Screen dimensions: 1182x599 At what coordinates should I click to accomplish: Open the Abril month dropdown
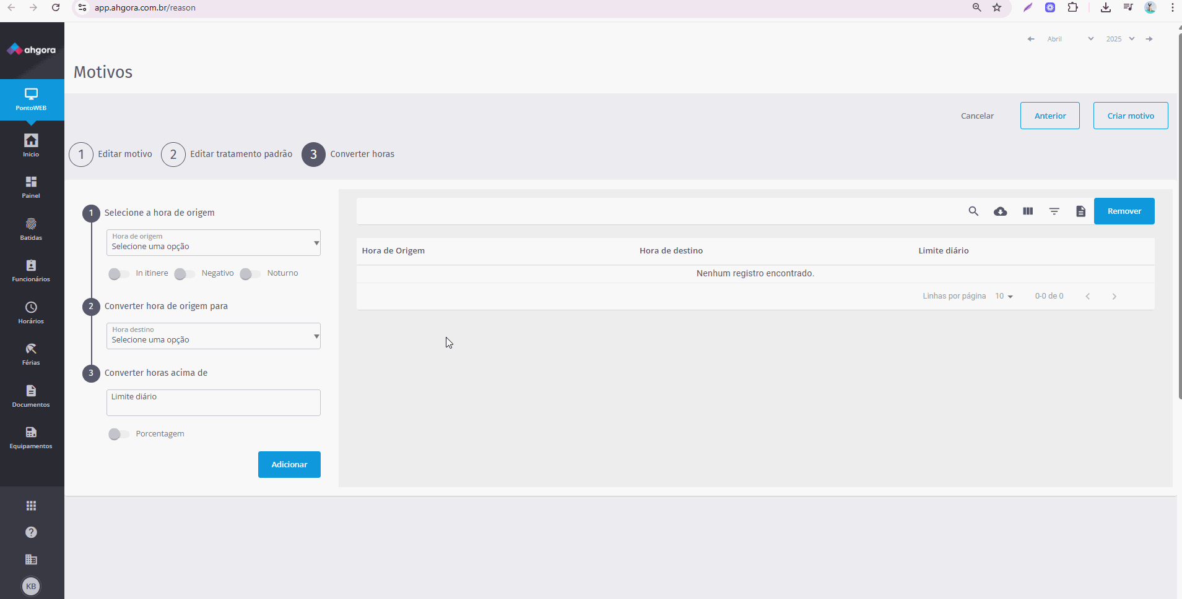[1070, 39]
